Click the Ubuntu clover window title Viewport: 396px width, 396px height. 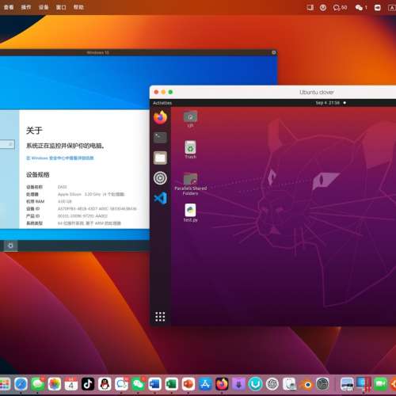coord(316,92)
